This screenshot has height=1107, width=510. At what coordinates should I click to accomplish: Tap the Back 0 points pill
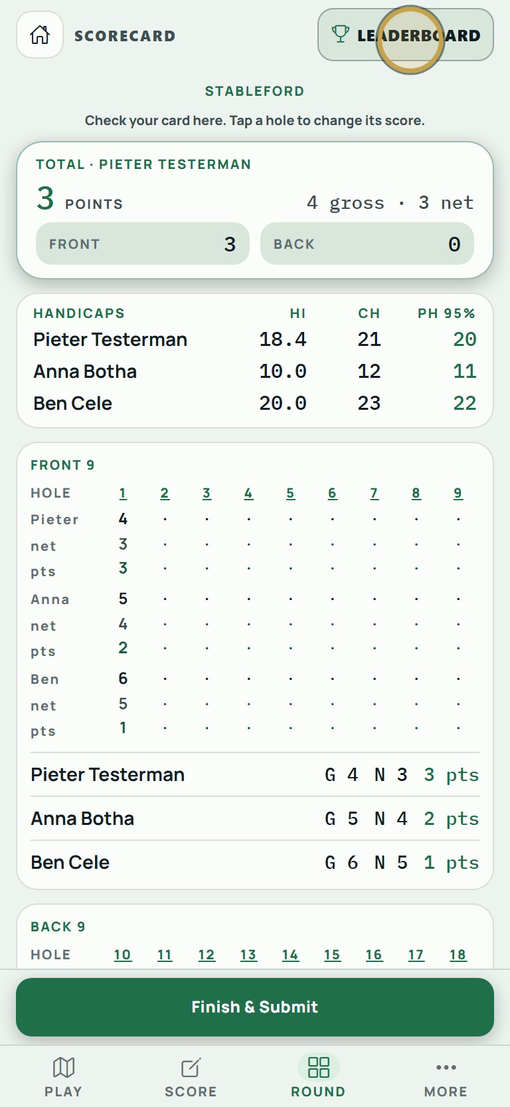[x=367, y=243]
